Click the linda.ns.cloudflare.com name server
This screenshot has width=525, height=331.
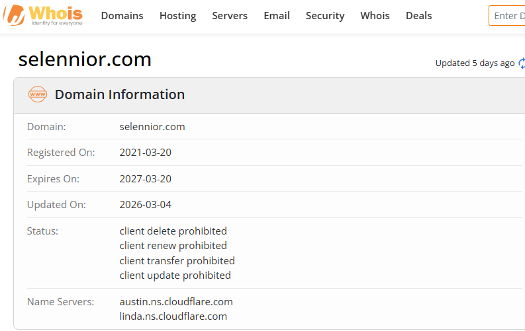tap(173, 316)
